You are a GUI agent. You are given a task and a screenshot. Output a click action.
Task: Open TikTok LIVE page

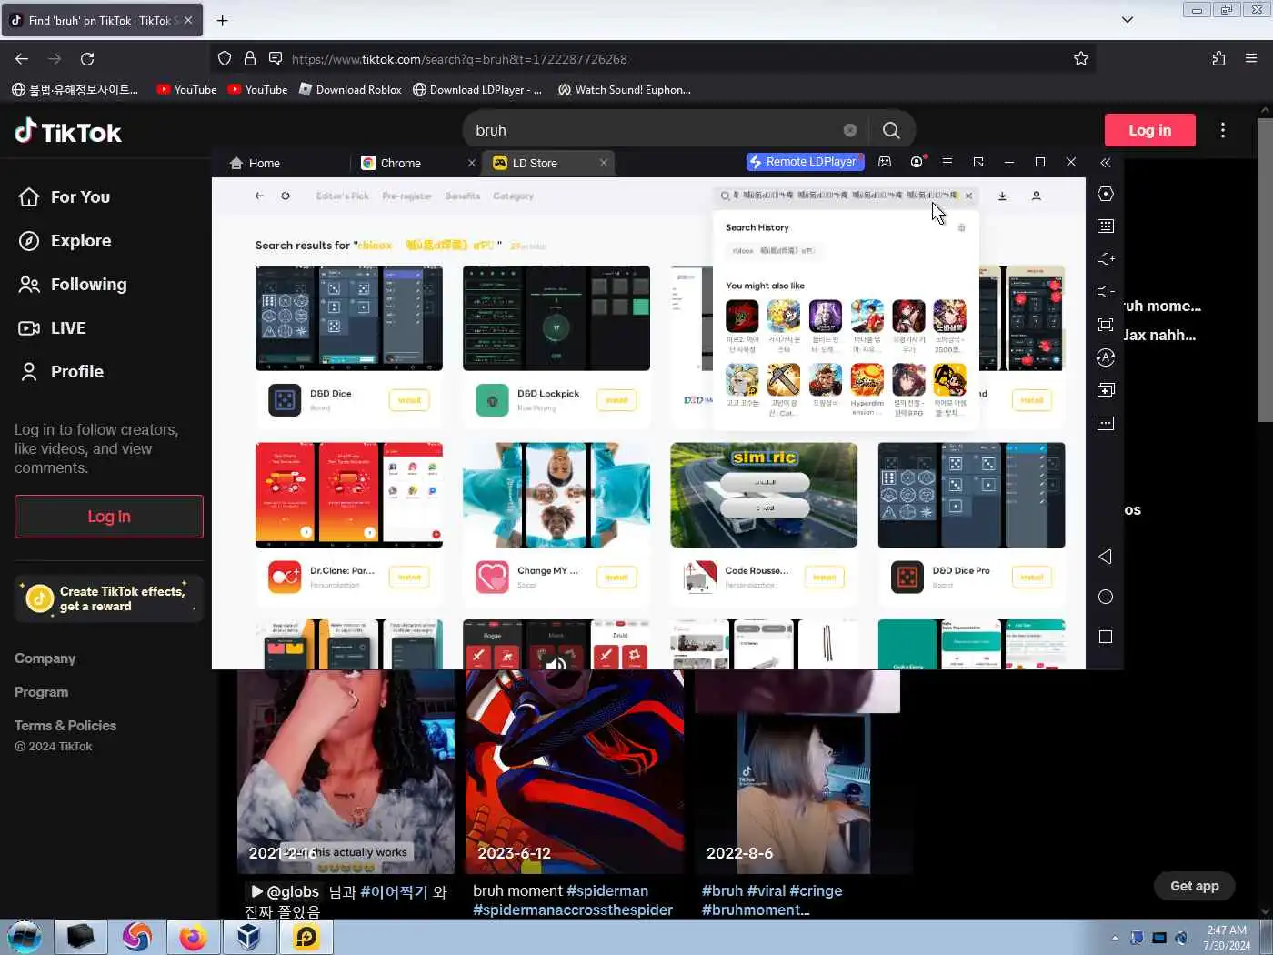pyautogui.click(x=53, y=327)
